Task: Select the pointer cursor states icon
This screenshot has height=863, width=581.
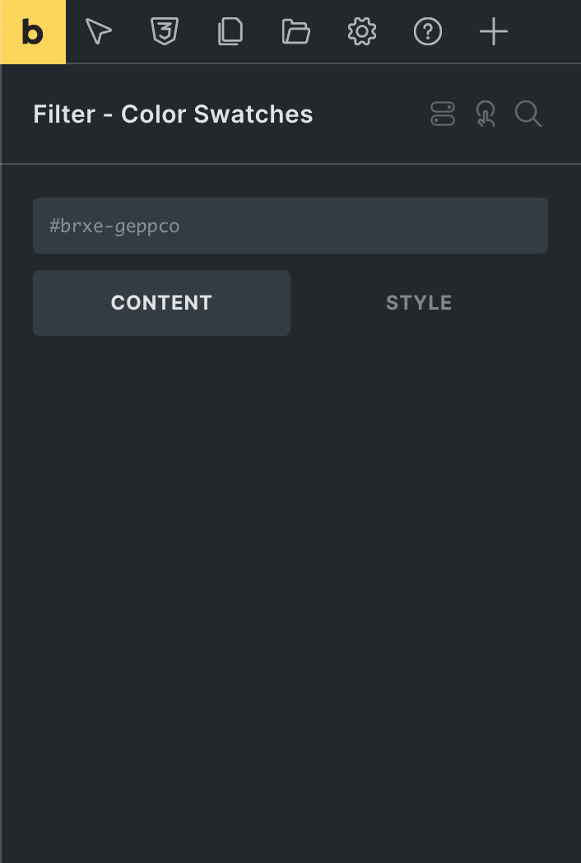Action: click(x=99, y=31)
